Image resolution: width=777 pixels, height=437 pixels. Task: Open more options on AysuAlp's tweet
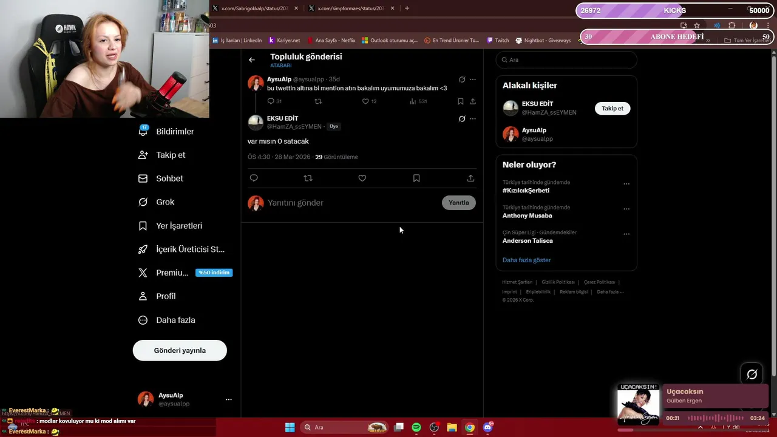473,80
